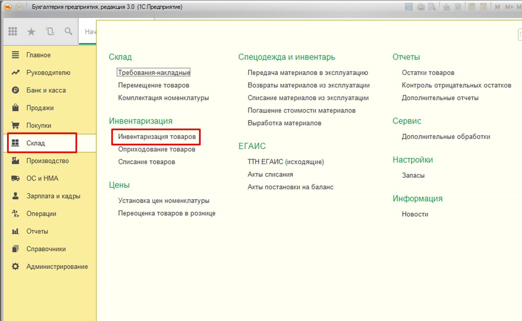Open Дополнительные отчеты link
The height and width of the screenshot is (321, 522).
coord(440,98)
